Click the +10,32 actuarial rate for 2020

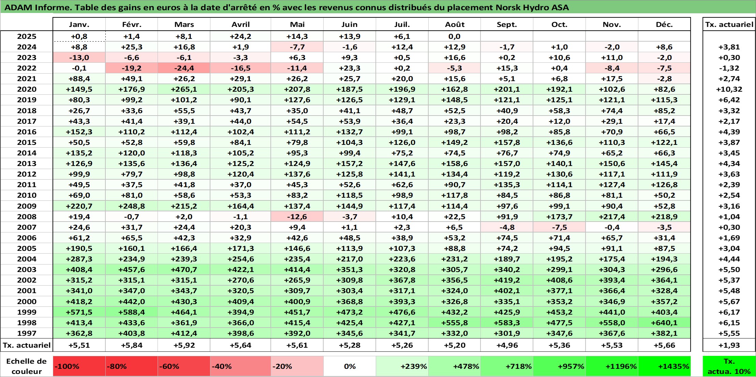(x=729, y=89)
